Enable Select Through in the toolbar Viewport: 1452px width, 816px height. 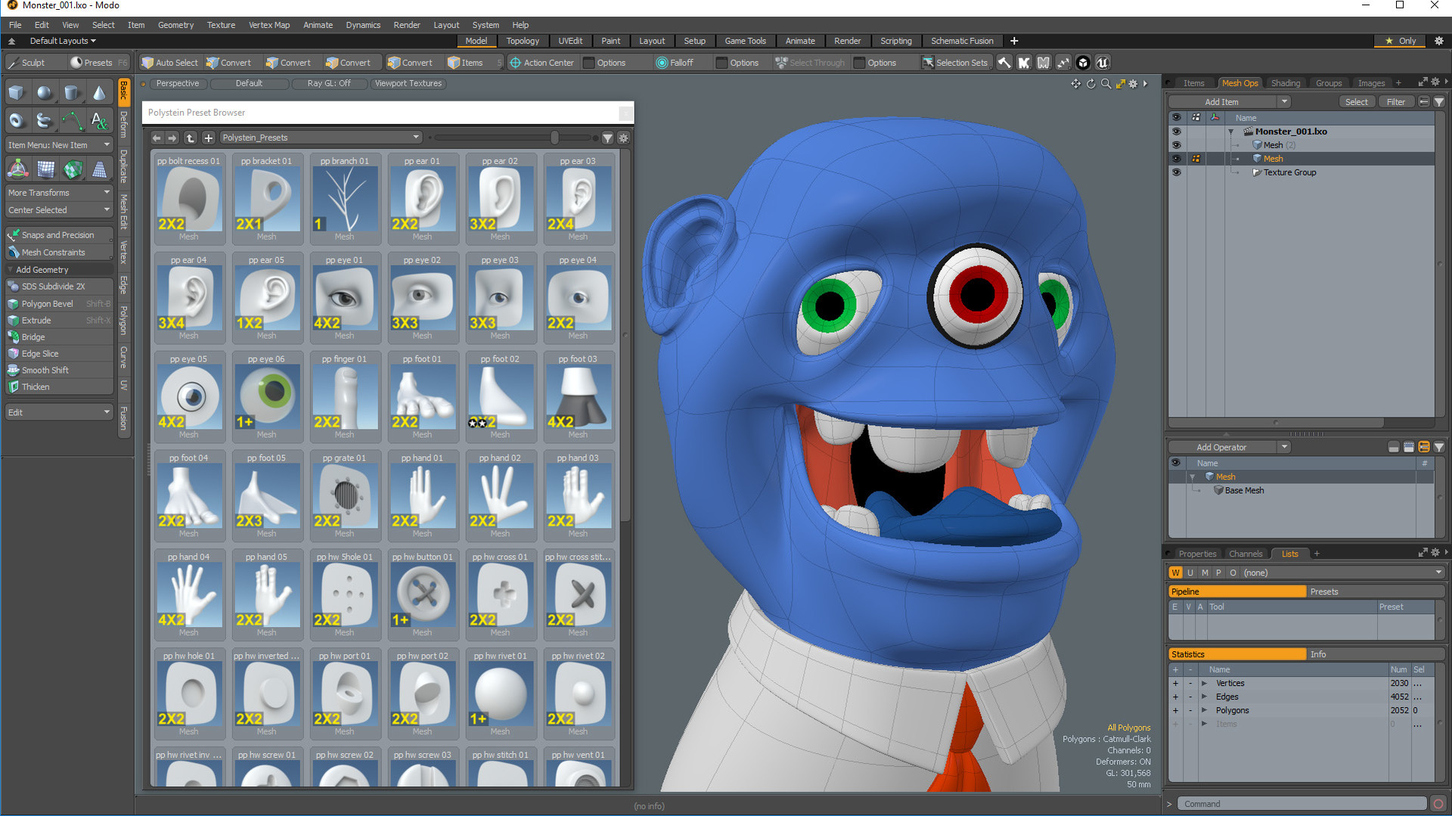pos(810,62)
